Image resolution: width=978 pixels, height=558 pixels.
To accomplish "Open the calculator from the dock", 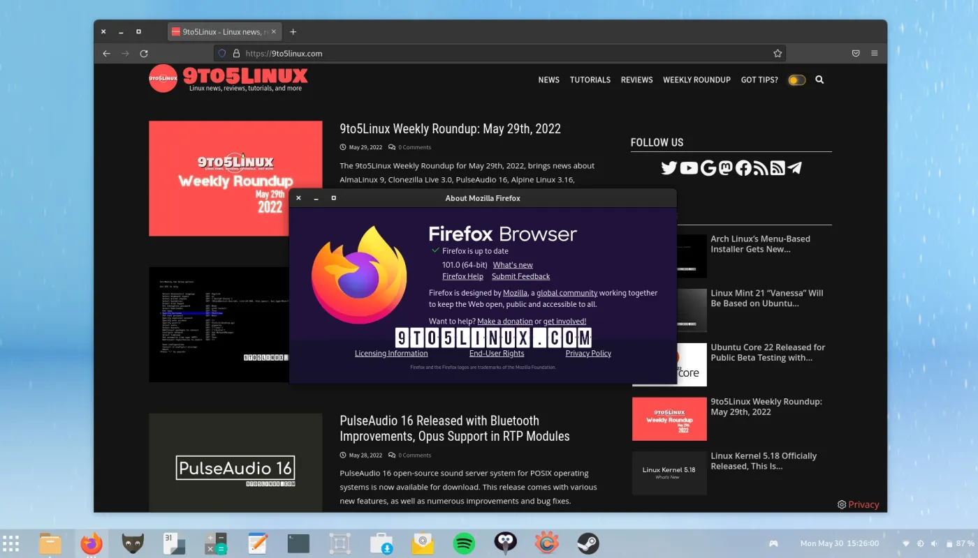I will [215, 543].
